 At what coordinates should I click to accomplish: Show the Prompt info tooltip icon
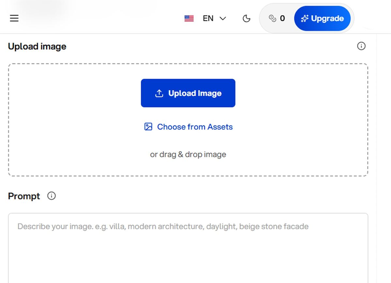51,196
